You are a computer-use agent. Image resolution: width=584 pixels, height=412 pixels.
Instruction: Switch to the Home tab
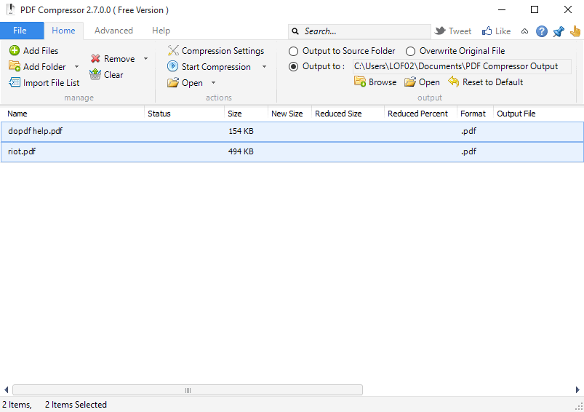coord(63,31)
